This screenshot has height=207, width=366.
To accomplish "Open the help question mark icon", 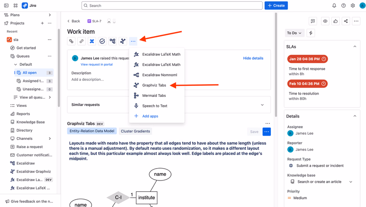I will (x=344, y=5).
